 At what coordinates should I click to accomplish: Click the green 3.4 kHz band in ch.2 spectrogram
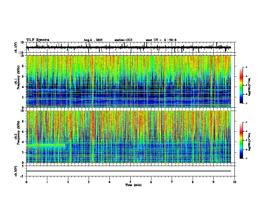(46, 145)
